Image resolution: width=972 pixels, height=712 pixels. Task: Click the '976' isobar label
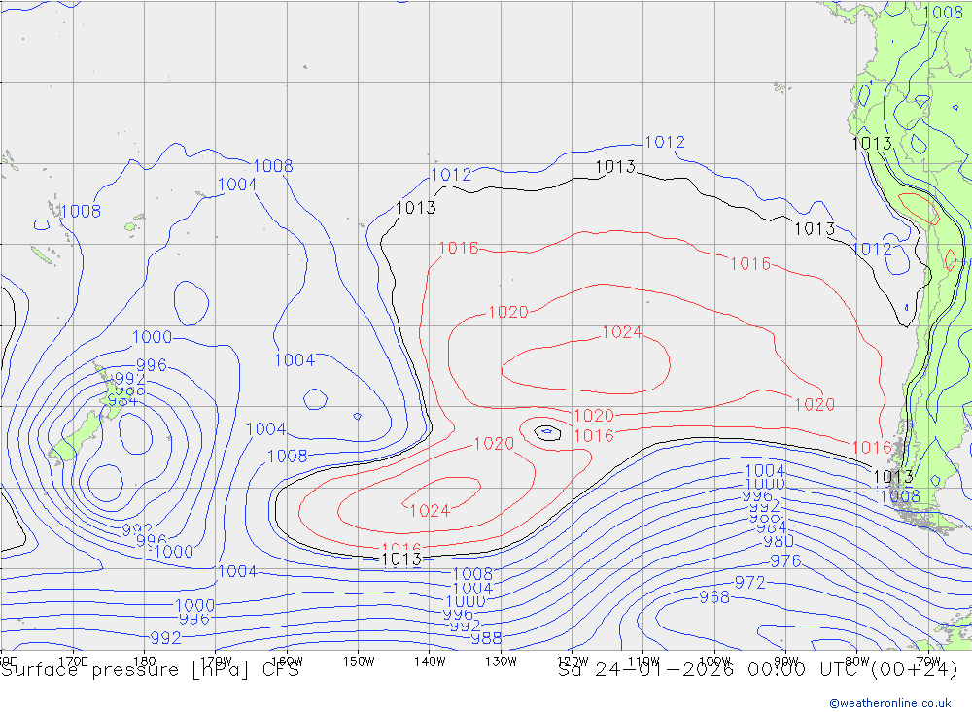coord(785,561)
